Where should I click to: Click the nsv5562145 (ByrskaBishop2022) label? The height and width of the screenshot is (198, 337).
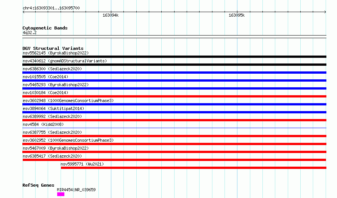[56, 53]
